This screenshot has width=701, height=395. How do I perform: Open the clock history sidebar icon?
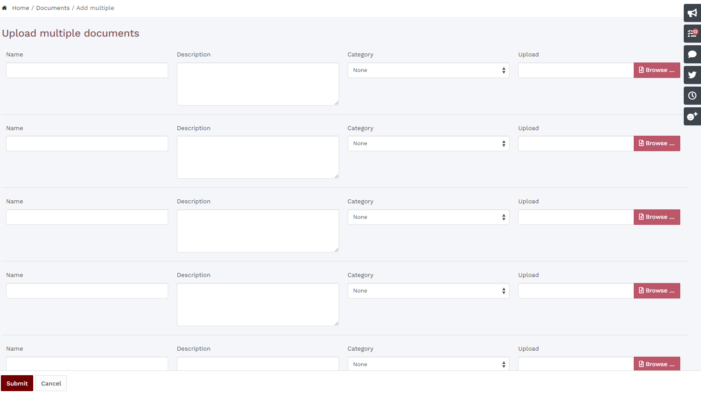692,96
